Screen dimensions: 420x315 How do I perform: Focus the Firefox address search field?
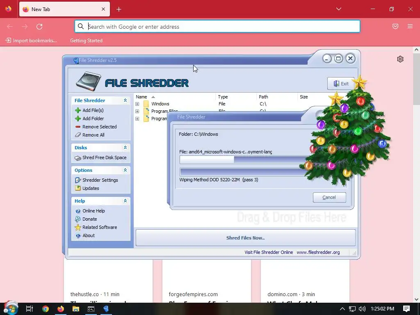tap(217, 27)
